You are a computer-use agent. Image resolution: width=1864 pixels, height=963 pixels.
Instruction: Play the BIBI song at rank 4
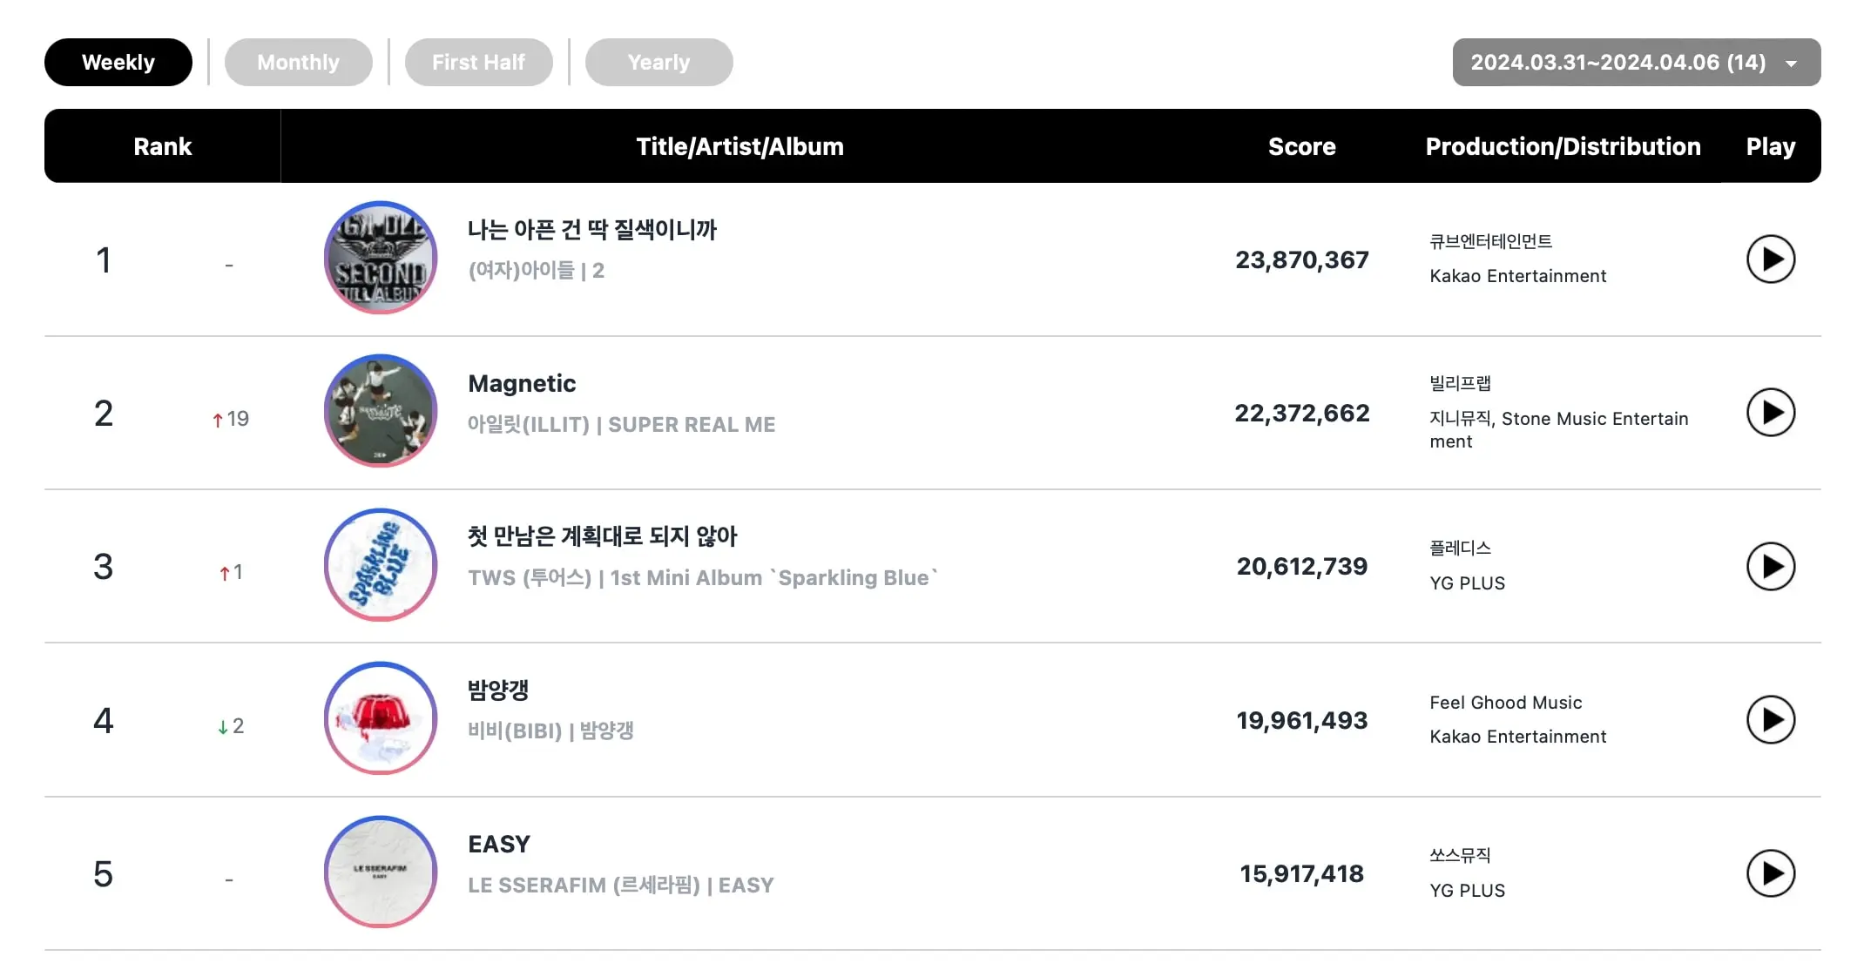tap(1770, 720)
